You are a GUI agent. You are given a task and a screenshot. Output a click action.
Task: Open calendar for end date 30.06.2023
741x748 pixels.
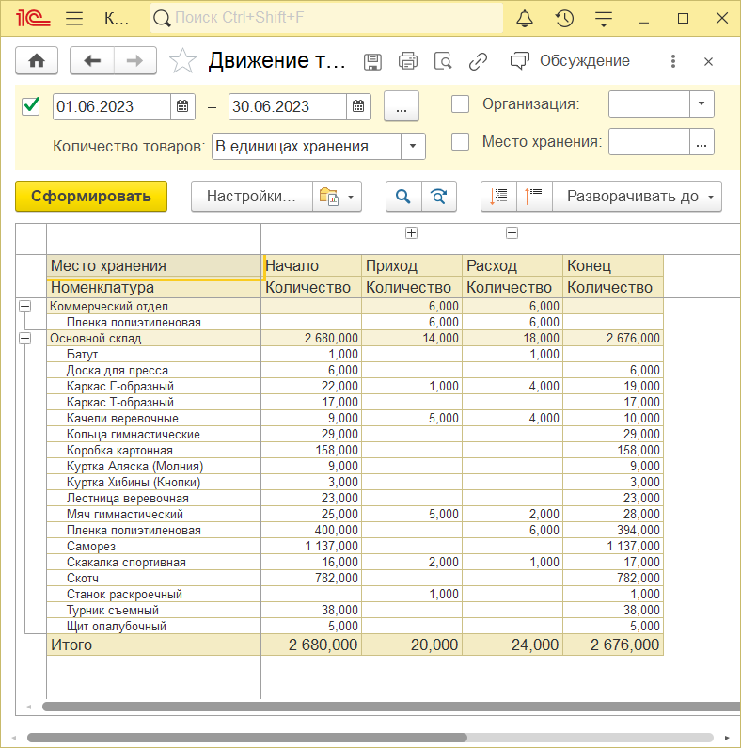(358, 106)
